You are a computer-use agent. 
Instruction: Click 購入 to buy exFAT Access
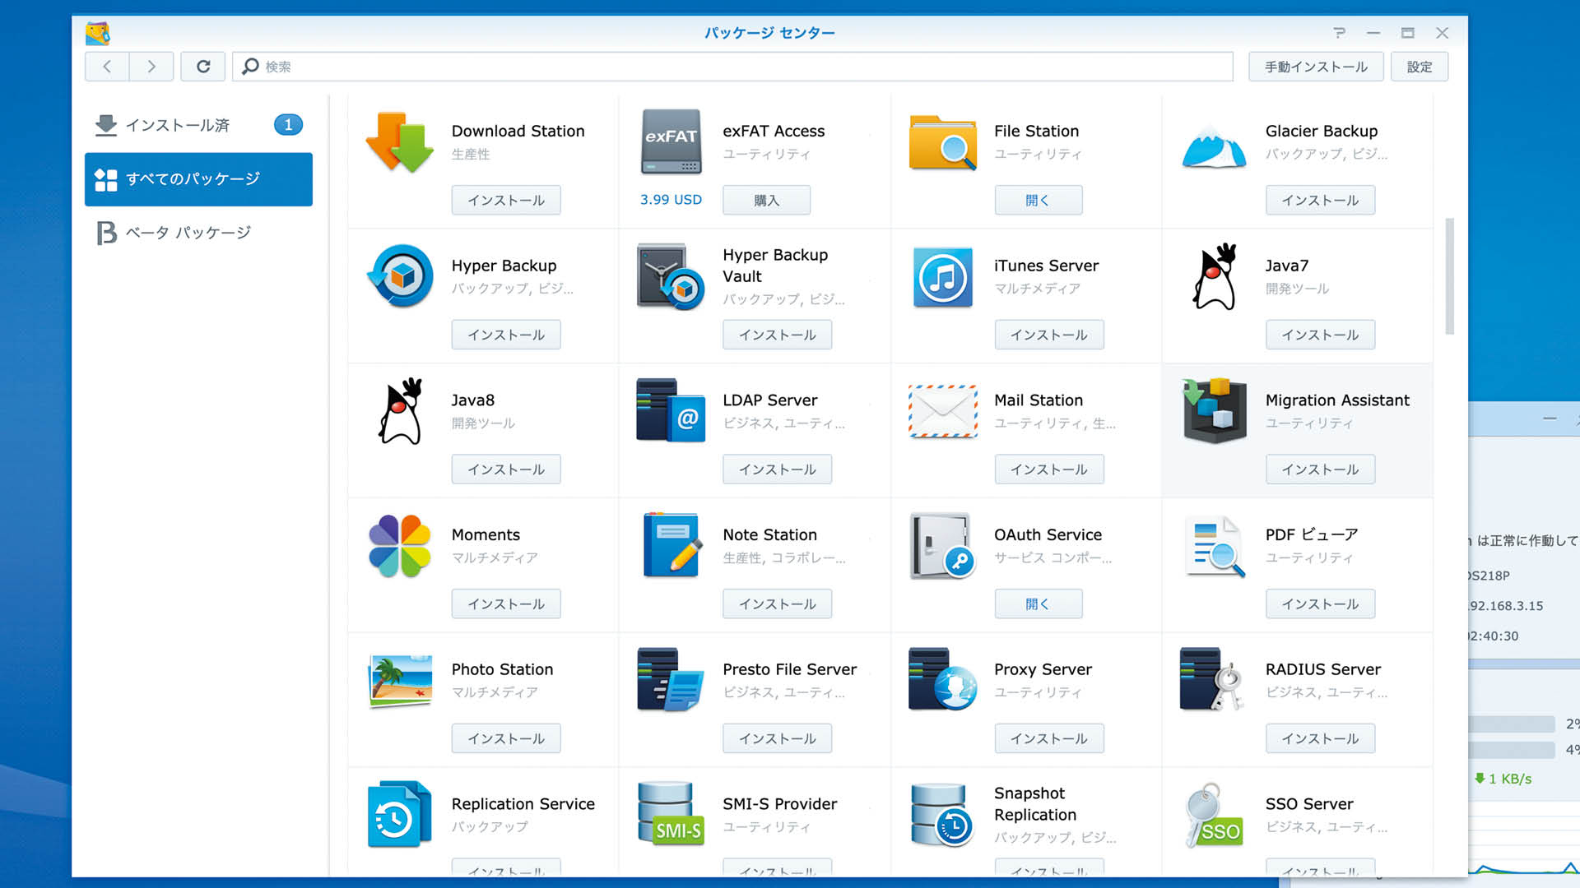point(766,200)
